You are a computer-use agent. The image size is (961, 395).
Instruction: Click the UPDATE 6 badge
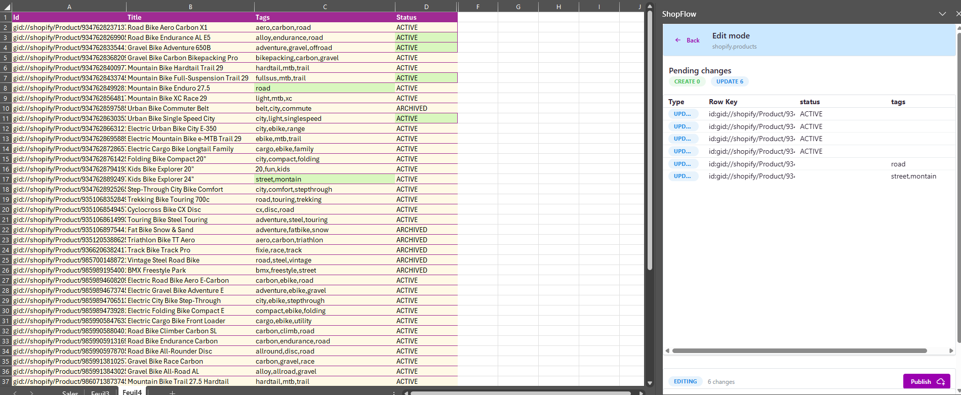coord(730,81)
